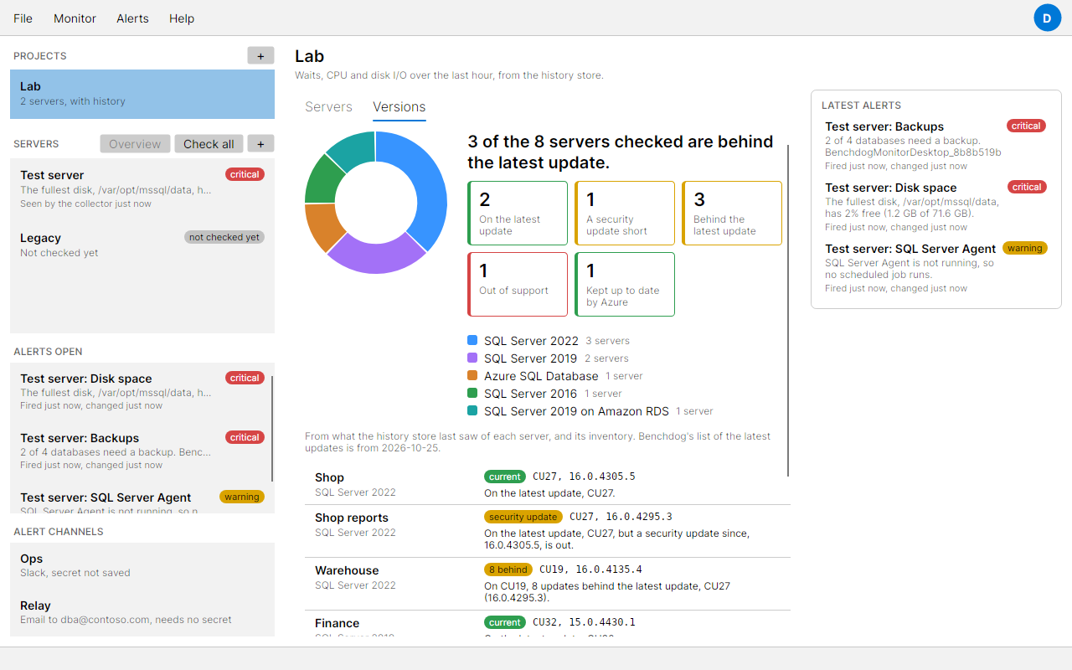
Task: Click the Alerts Open list scrollbar
Action: coord(272,427)
